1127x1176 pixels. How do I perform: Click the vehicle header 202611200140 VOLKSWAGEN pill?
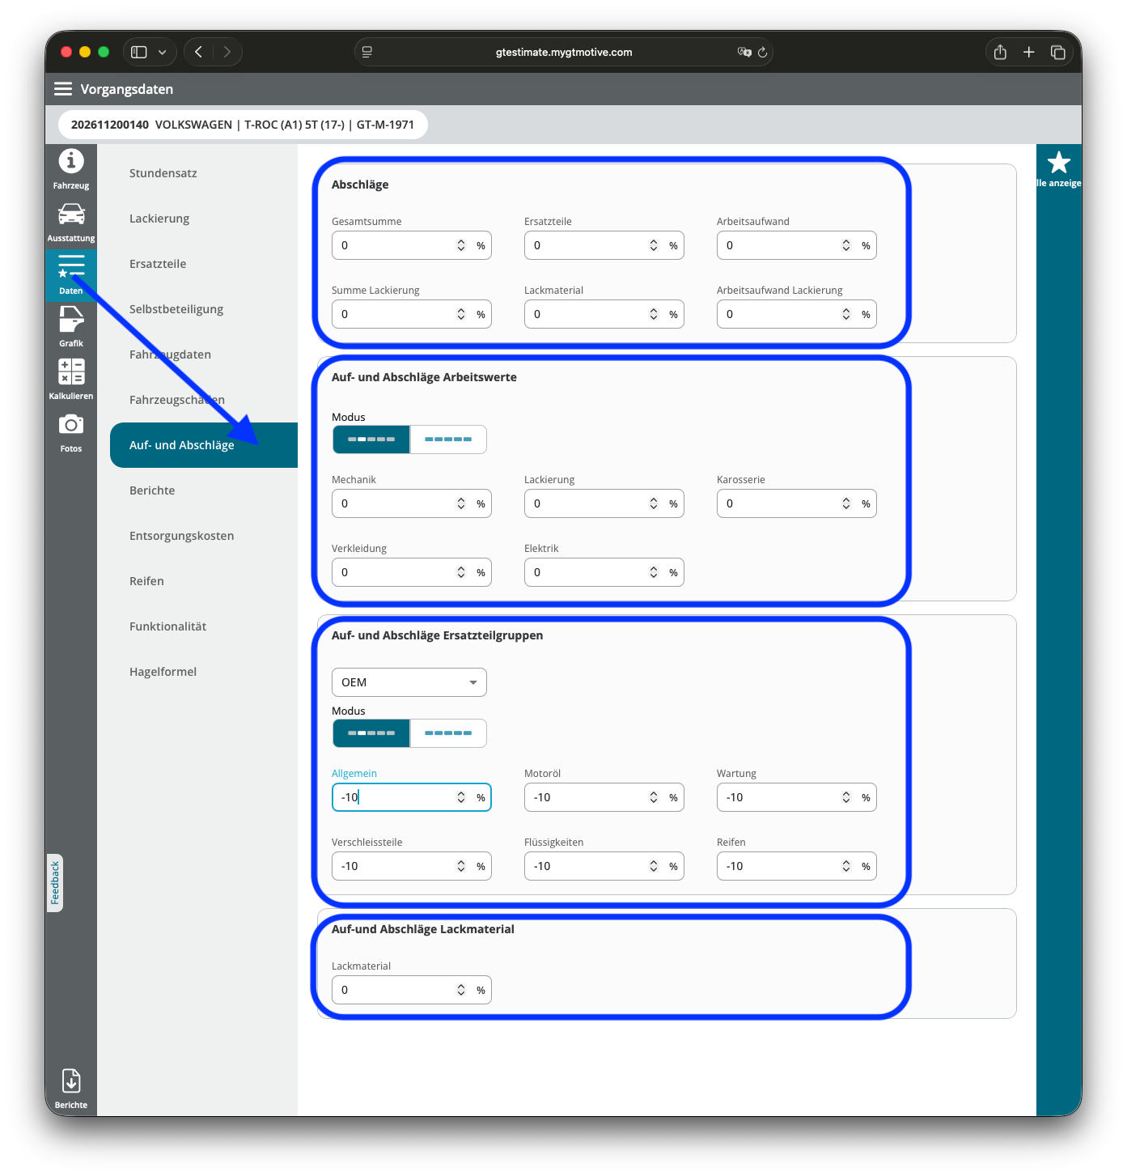[x=243, y=125]
